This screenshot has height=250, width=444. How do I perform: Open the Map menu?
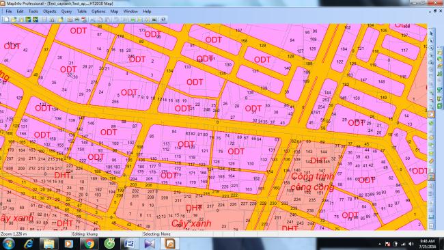(x=114, y=12)
